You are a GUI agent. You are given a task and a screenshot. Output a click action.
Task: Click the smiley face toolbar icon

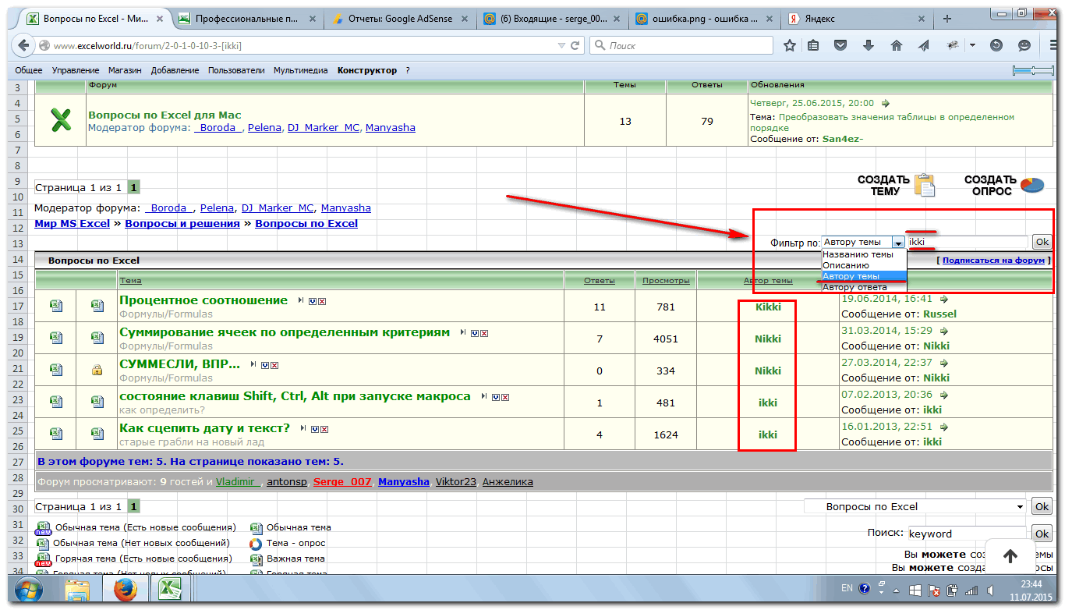1024,45
